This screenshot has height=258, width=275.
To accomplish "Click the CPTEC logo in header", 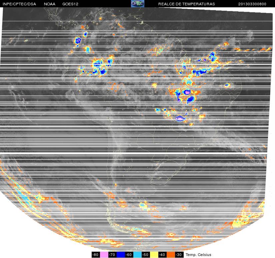I will pos(138,4).
